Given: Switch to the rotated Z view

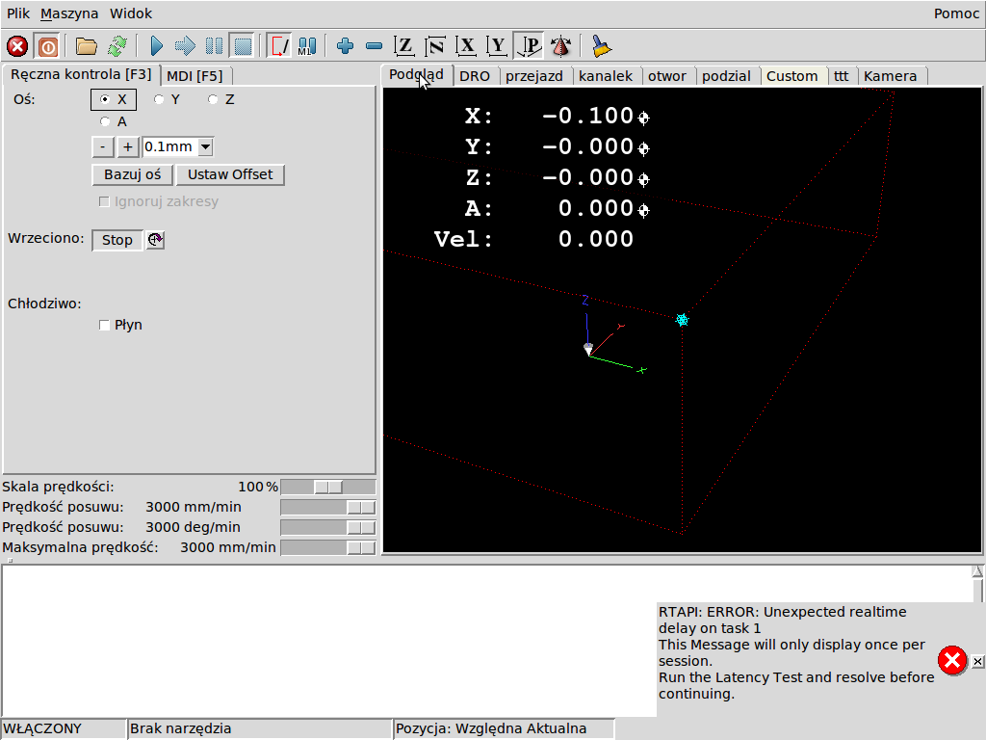Looking at the screenshot, I should tap(435, 46).
